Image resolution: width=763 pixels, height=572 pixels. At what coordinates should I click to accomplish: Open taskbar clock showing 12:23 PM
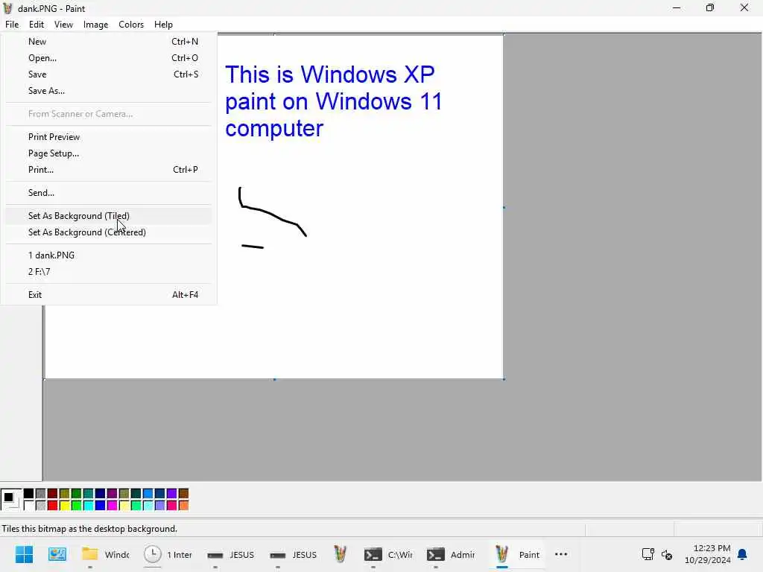pos(708,554)
